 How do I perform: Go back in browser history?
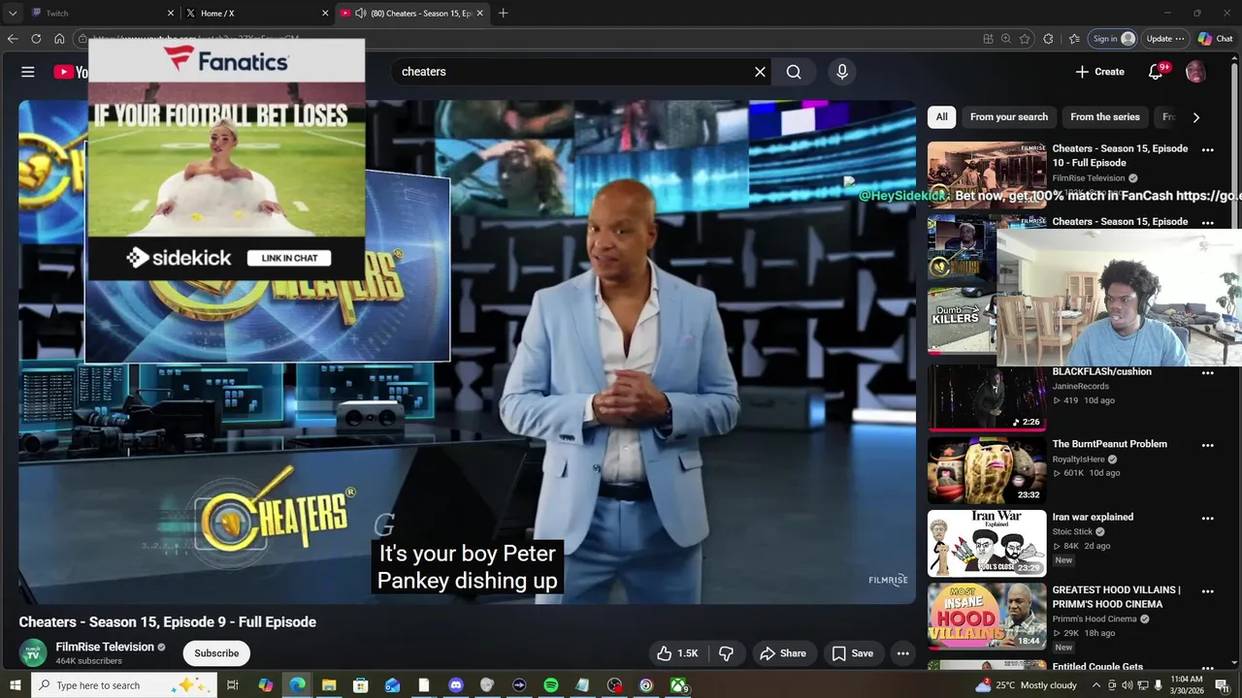pos(13,39)
